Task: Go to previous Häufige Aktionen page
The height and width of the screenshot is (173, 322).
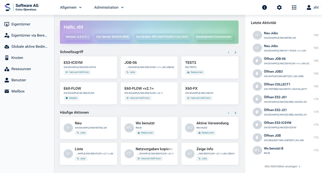Action: pos(229,113)
